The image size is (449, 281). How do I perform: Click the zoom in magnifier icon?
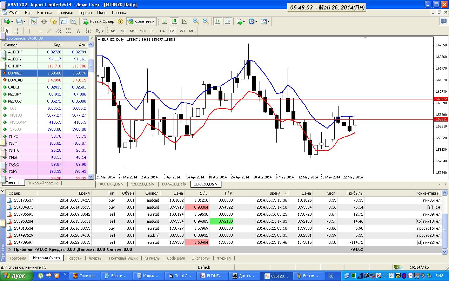(196, 21)
